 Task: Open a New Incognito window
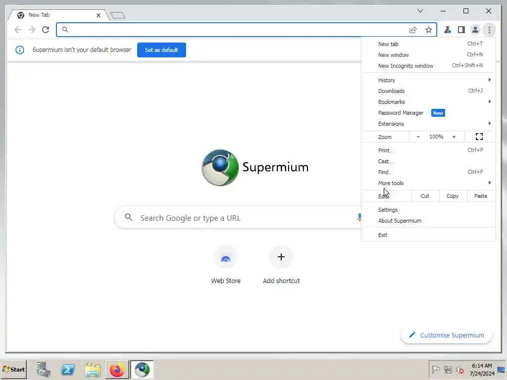429,66
